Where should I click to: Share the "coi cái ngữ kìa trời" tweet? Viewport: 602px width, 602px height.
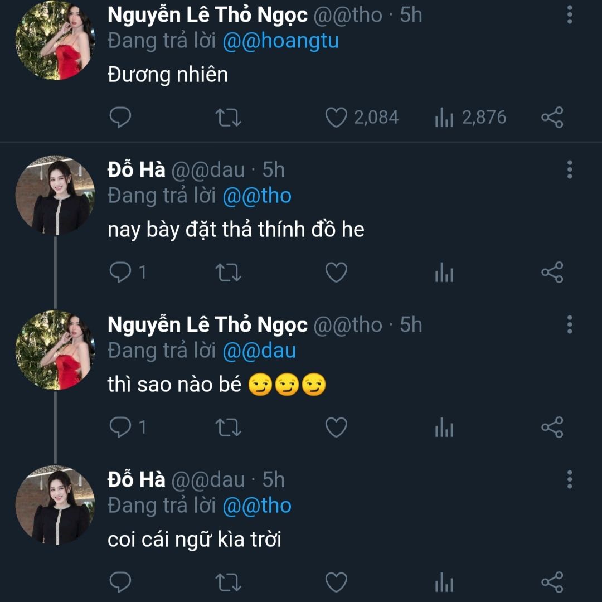click(x=552, y=582)
